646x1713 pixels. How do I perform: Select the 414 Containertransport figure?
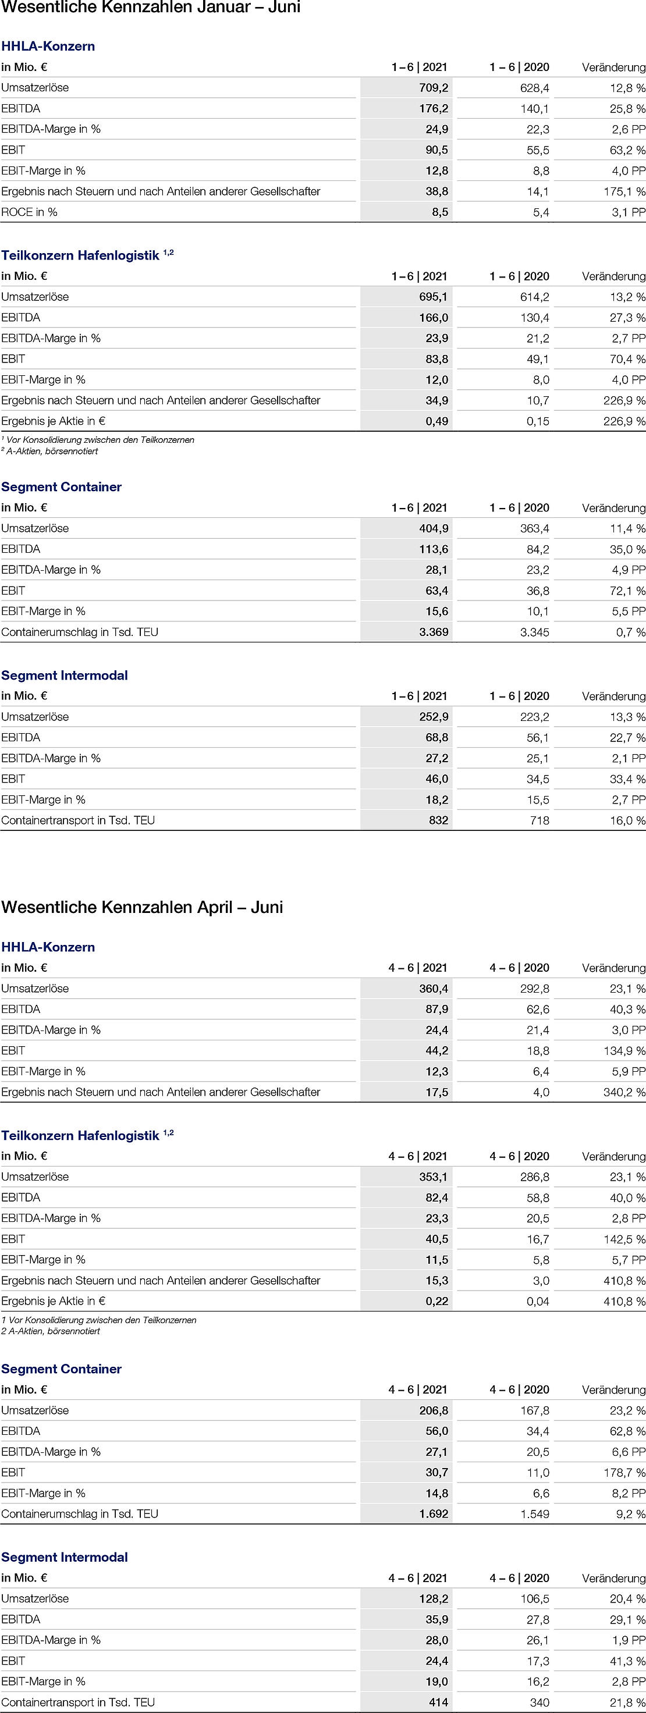click(x=438, y=1702)
